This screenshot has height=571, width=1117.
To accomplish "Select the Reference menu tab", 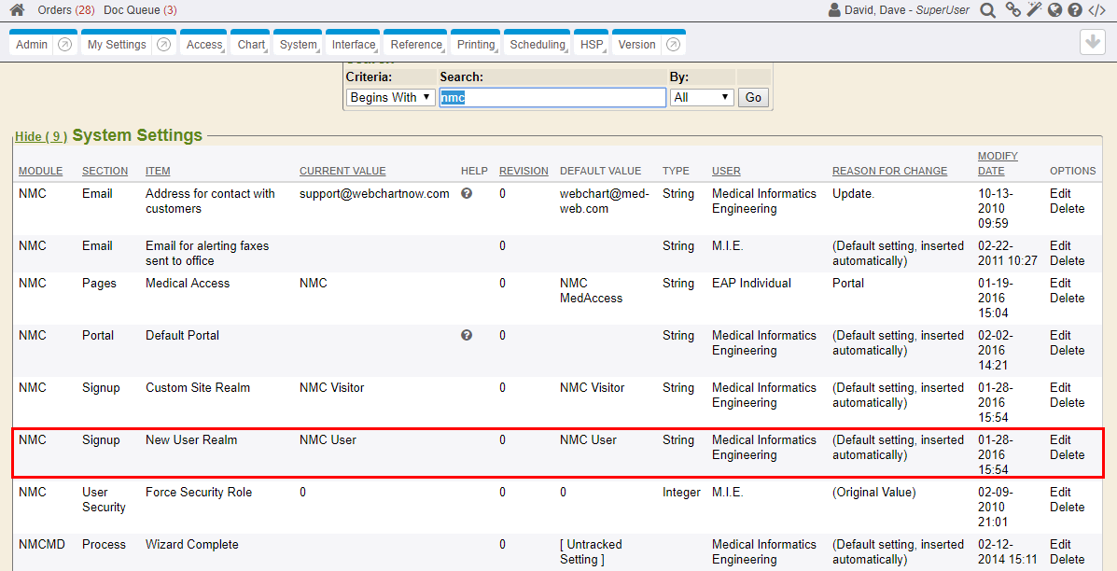I will [x=416, y=45].
